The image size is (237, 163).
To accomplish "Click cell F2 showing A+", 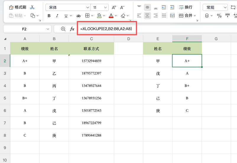I will (x=187, y=61).
